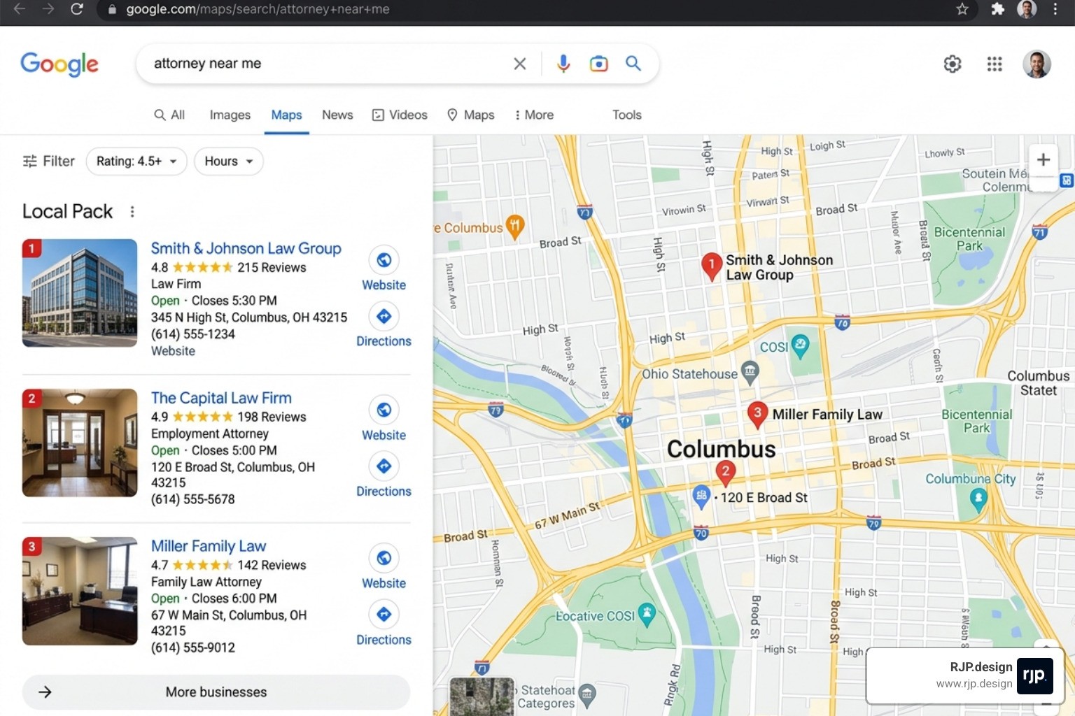
Task: Switch to the Videos tab
Action: [x=400, y=115]
